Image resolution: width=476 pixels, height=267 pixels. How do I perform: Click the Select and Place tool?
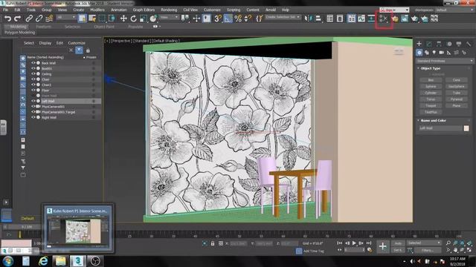[153, 19]
